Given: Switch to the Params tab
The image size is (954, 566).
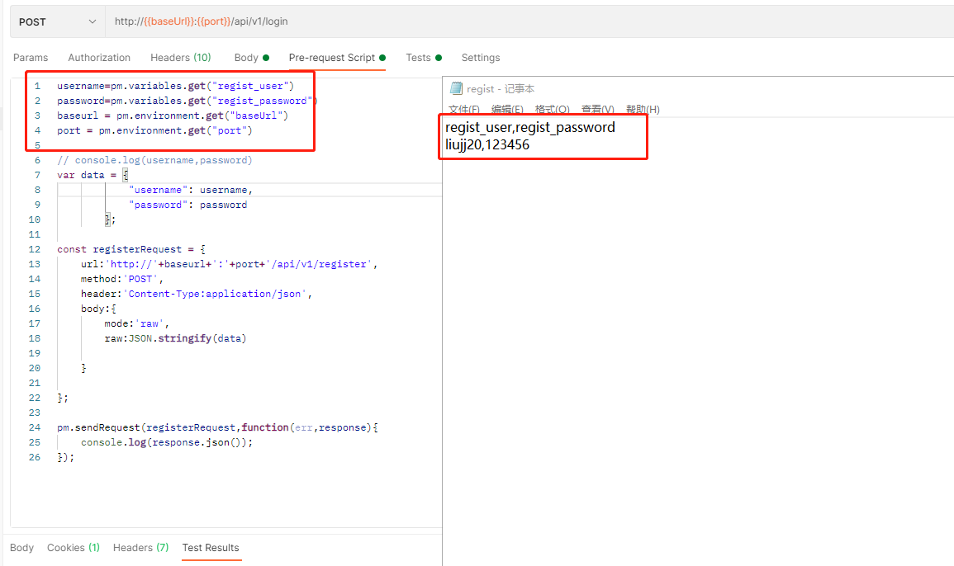Looking at the screenshot, I should click(31, 58).
